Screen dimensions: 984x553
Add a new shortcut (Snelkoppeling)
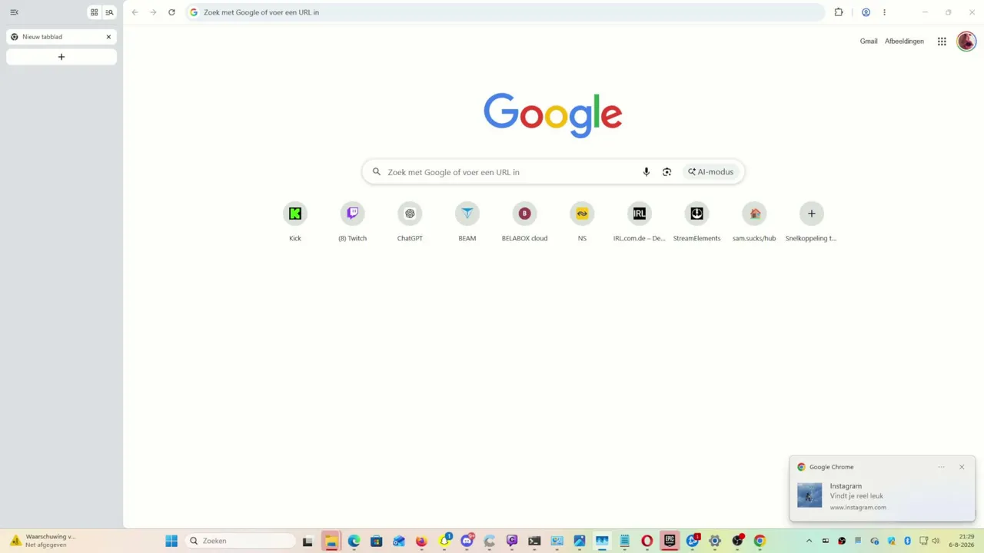(x=811, y=222)
